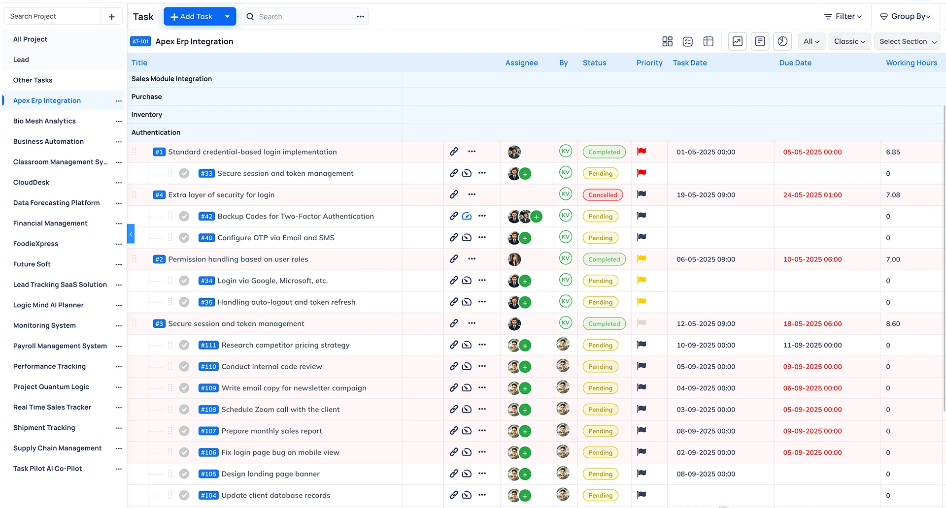Start the timer icon for task #42
946x508 pixels.
[467, 216]
